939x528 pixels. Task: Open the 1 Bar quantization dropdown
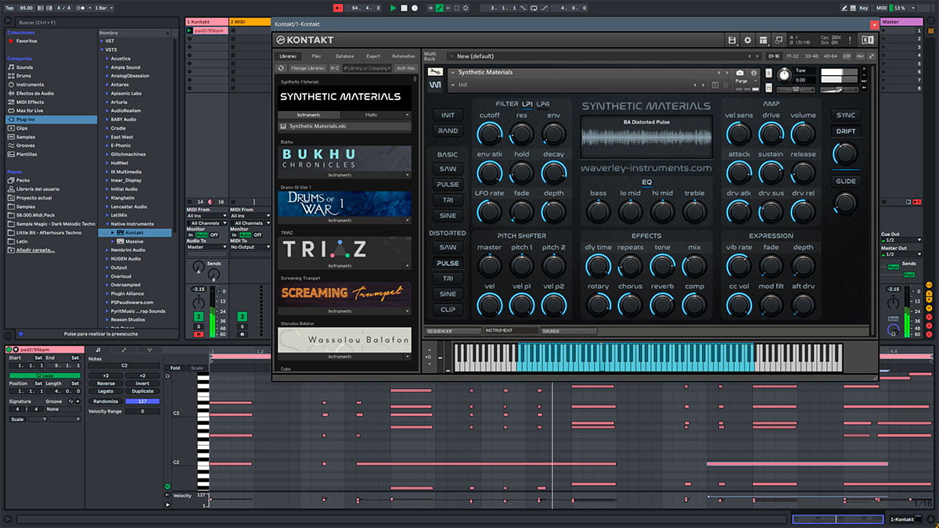pos(105,8)
